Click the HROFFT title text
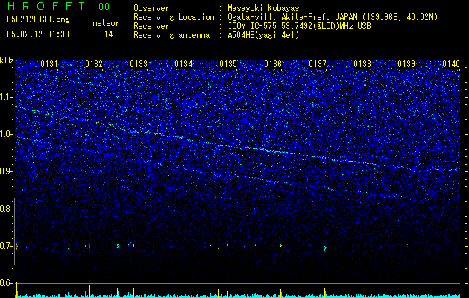Viewport: 469px width, 298px height. tap(46, 6)
